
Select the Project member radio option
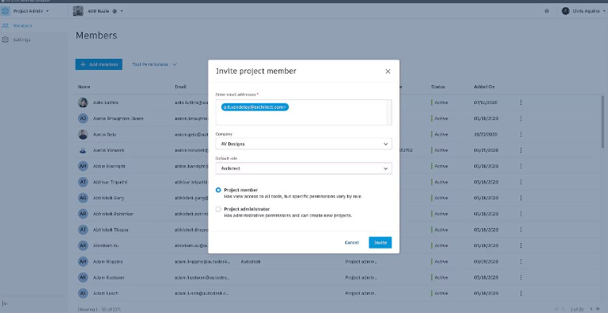218,190
